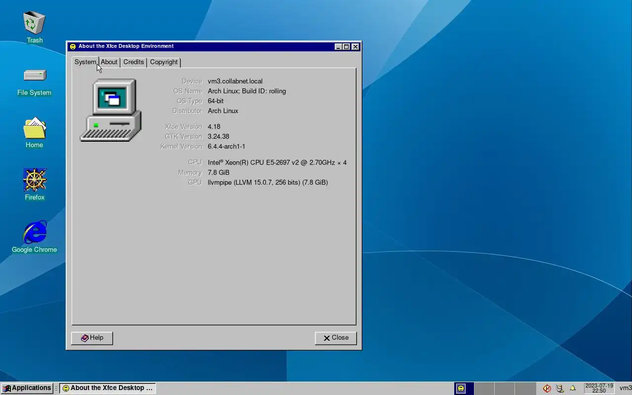Click the Close button in the dialog
The image size is (632, 395).
tap(336, 338)
